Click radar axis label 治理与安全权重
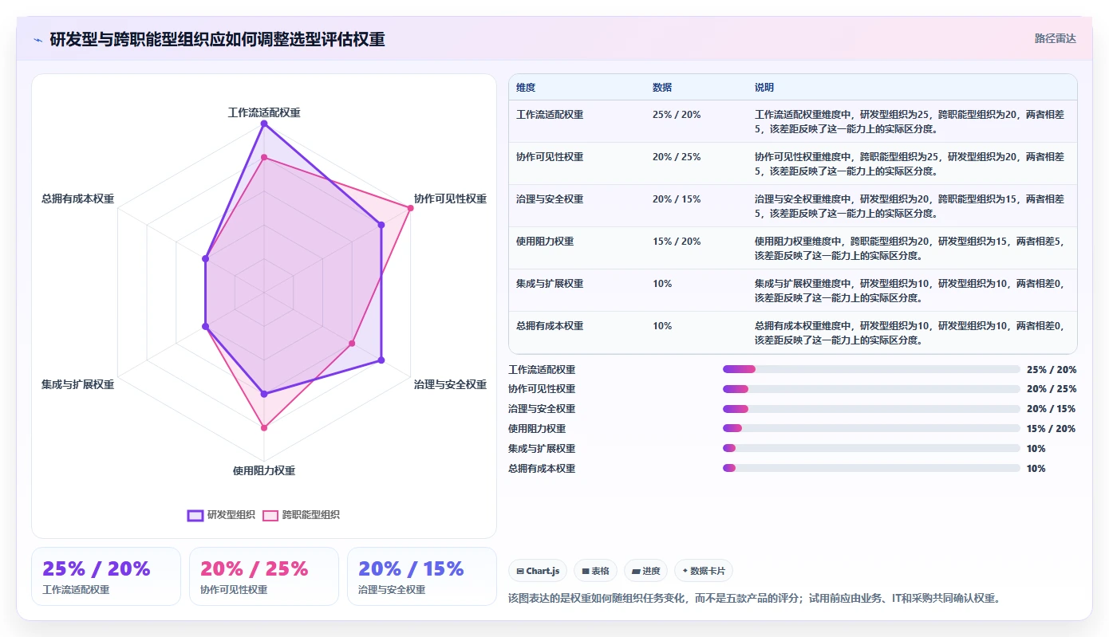The height and width of the screenshot is (637, 1109). [x=450, y=384]
